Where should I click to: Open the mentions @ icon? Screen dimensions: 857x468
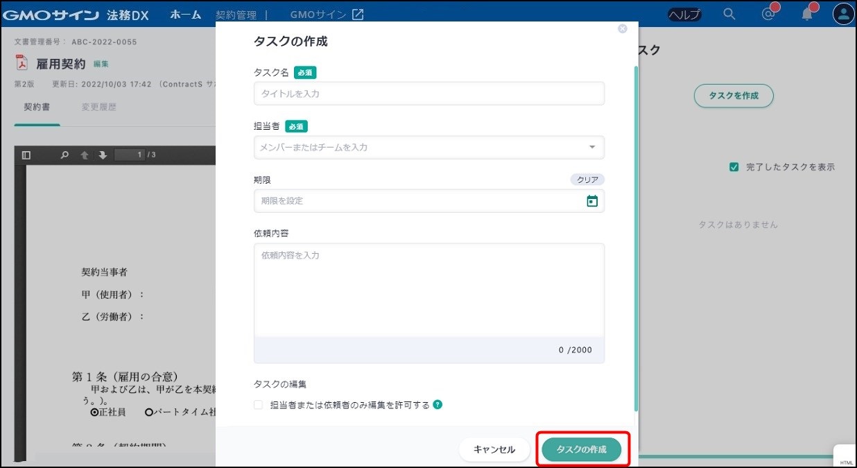pyautogui.click(x=768, y=14)
